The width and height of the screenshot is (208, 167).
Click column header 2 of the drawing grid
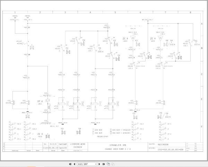[40, 12]
